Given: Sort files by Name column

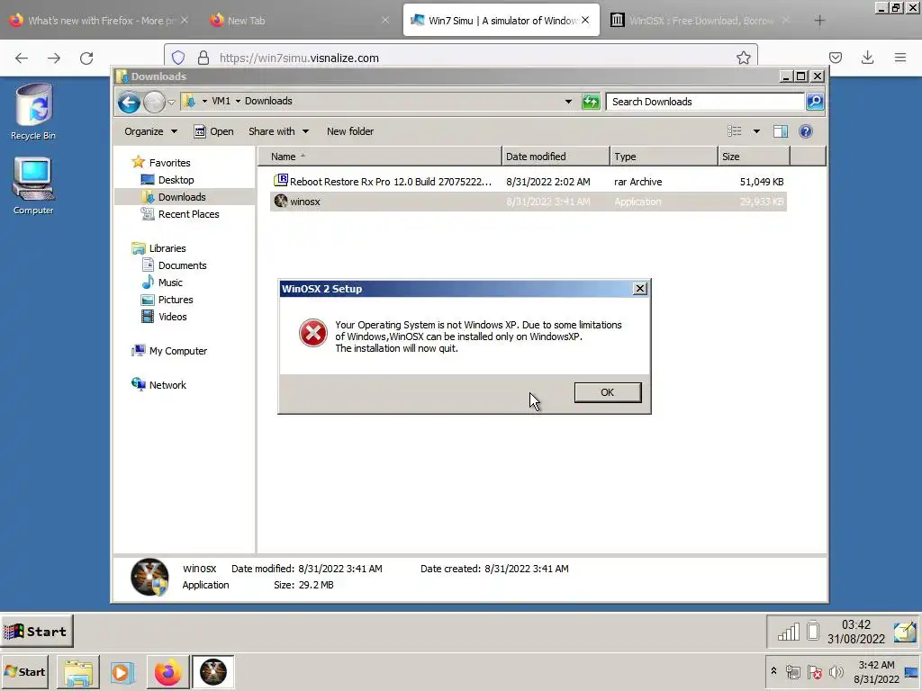Looking at the screenshot, I should [x=380, y=157].
